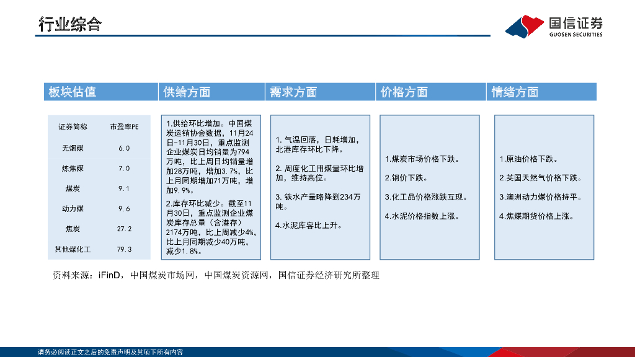The height and width of the screenshot is (357, 635).
Task: Click the 1.煤炭市场价格下跌 item
Action: [x=422, y=159]
